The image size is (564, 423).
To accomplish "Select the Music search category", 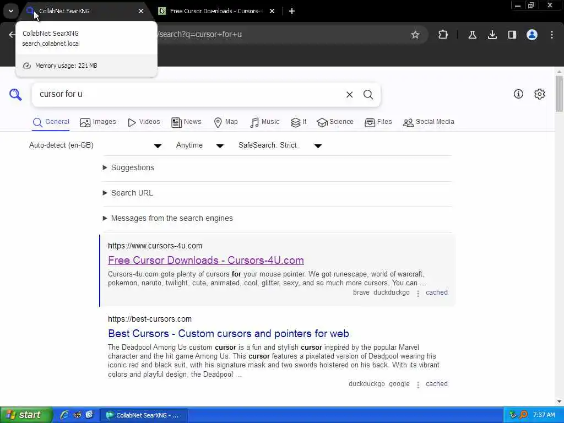I will click(264, 122).
